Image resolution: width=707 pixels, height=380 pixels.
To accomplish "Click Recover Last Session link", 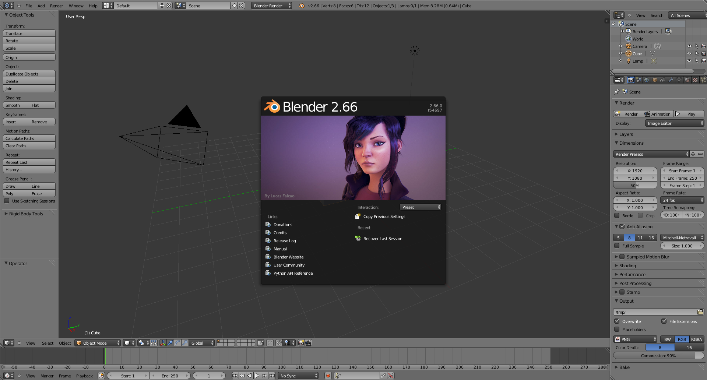I will (x=383, y=239).
